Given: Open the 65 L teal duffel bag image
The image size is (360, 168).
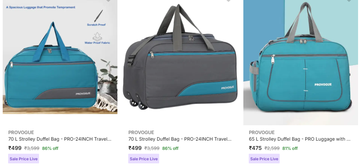Looking at the screenshot, I should 301,62.
